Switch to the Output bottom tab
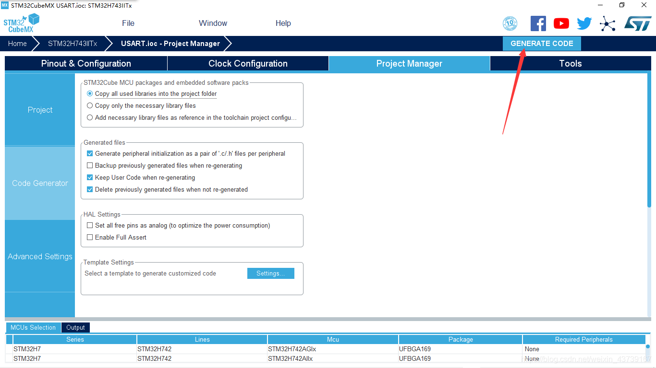The width and height of the screenshot is (656, 368). pyautogui.click(x=75, y=327)
